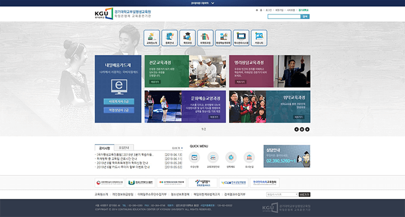Click the 상담안내 phone number banner
Image resolution: width=405 pixels, height=217 pixels.
coord(287,156)
